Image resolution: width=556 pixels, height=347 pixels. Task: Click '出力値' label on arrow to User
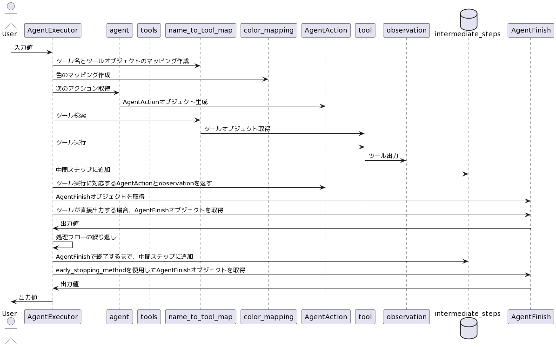28,297
